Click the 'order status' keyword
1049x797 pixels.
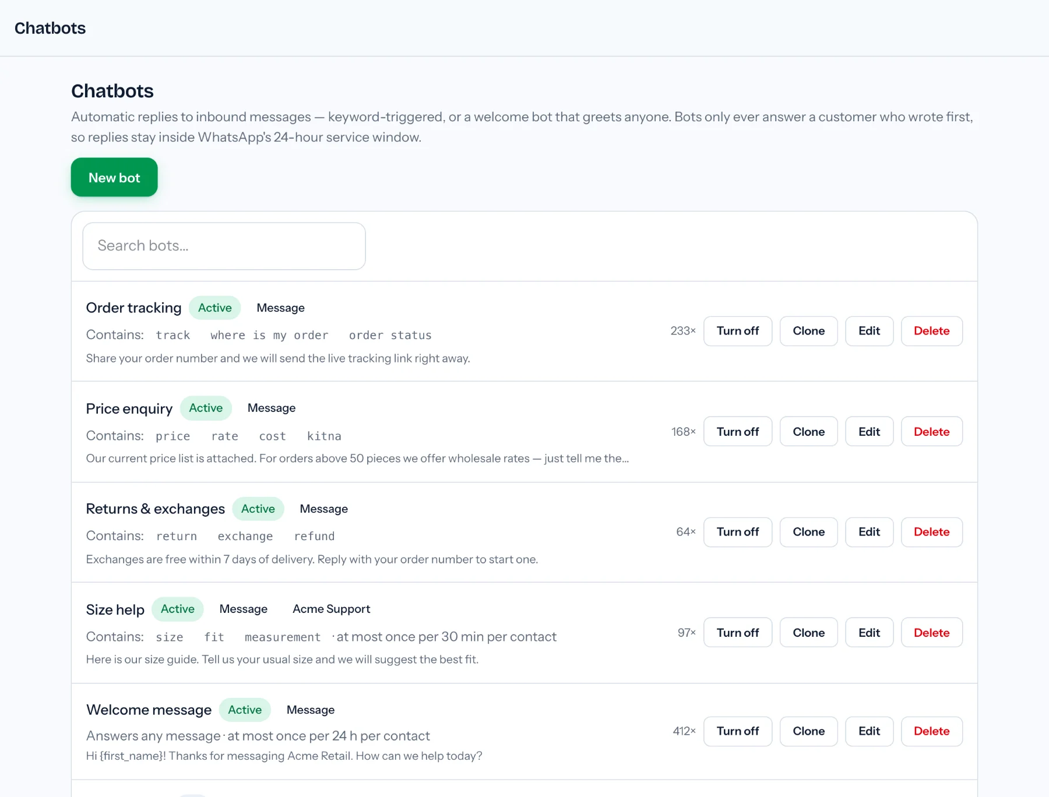coord(390,335)
